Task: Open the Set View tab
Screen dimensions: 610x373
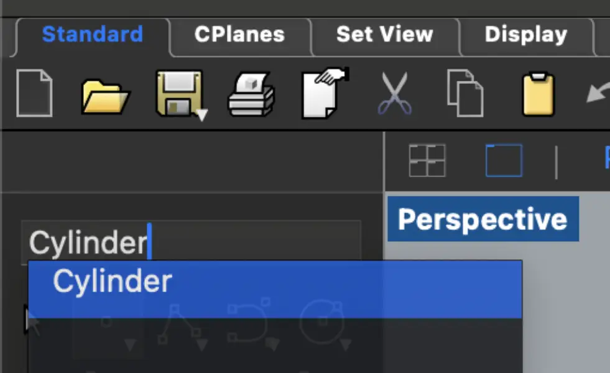Action: pyautogui.click(x=384, y=35)
